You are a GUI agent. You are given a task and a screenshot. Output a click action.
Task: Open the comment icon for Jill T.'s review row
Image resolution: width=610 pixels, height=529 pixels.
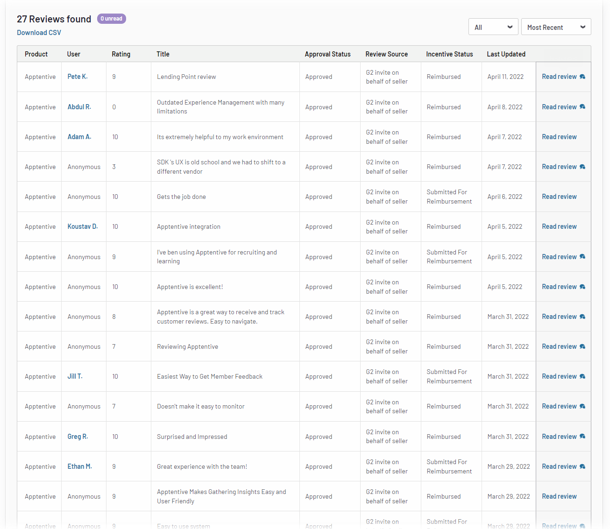coord(582,376)
